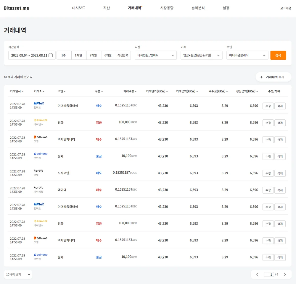
Task: Go to next page with right arrow
Action: pyautogui.click(x=285, y=275)
